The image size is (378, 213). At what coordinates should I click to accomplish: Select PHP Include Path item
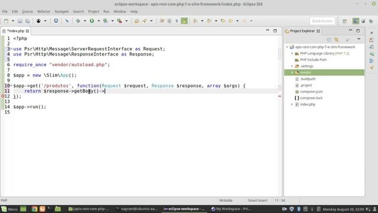313,60
